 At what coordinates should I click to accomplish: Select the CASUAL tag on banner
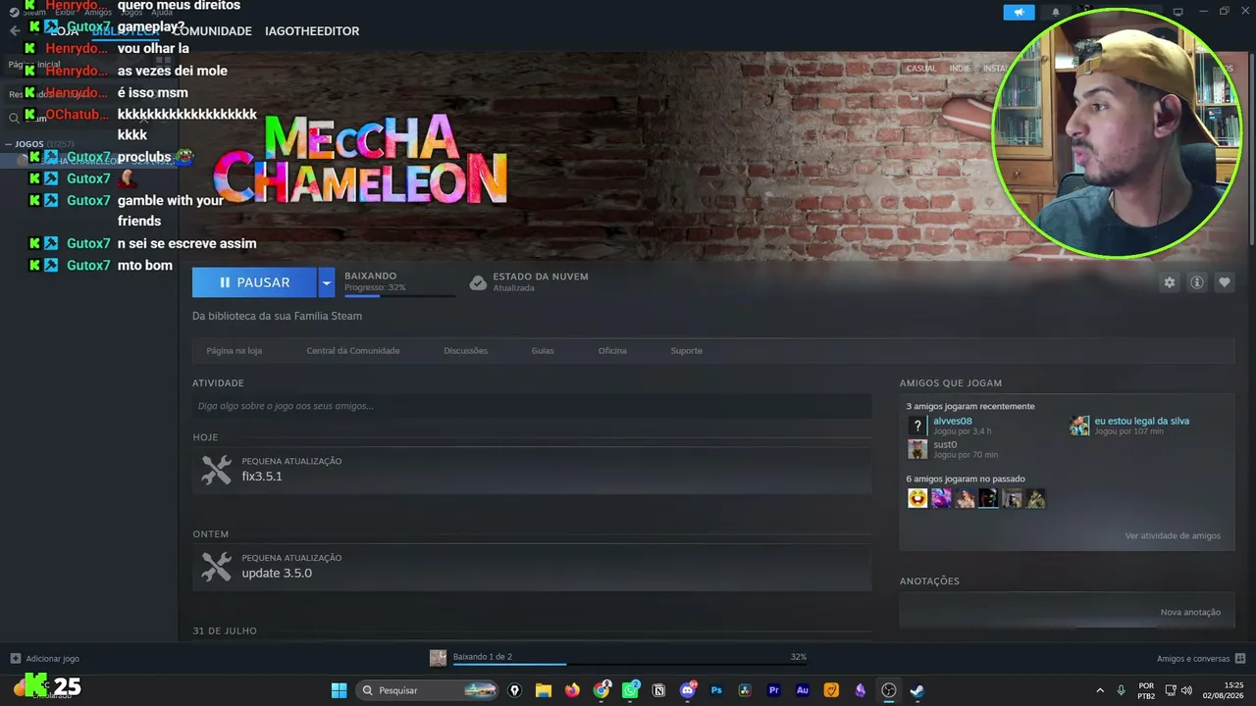tap(921, 69)
